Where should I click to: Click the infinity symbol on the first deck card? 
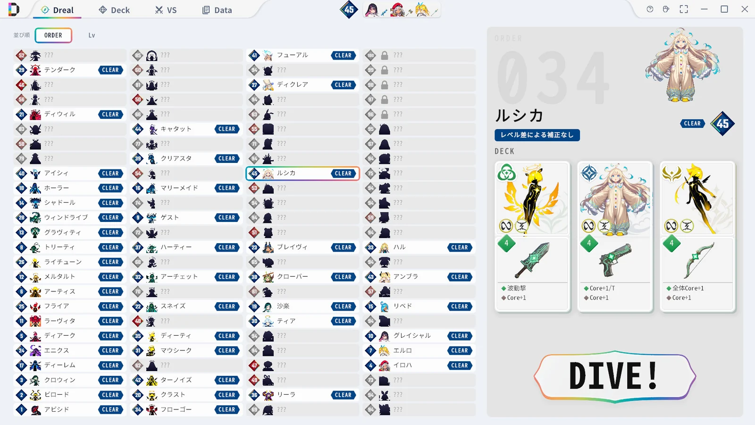506,226
